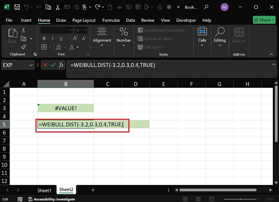Click the Cut scissors icon in title bar
Image resolution: width=279 pixels, height=202 pixels.
[57, 7]
